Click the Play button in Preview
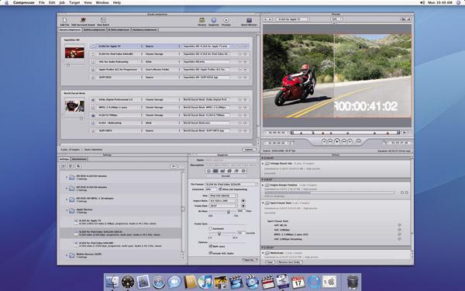 tap(337, 141)
